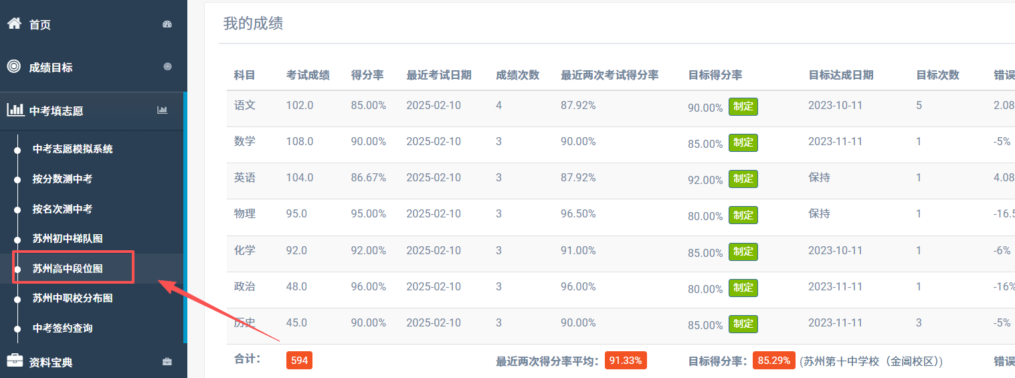Screen dimensions: 1015x378
Task: Collapse 中考填志愿 using its right chart icon
Action: point(162,110)
